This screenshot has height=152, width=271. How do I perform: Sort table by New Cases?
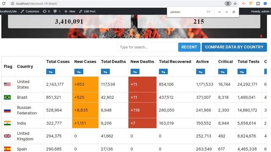[x=79, y=71]
